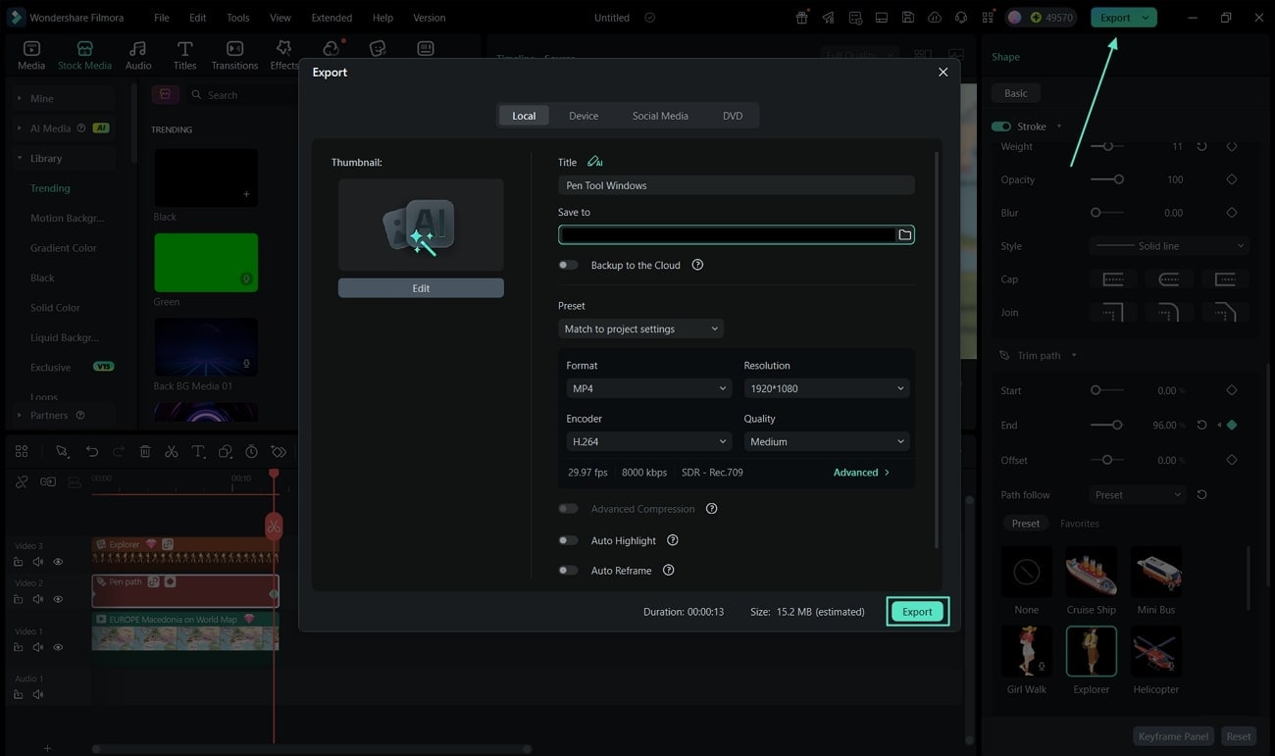The image size is (1275, 756).
Task: Open the Keyframe icon in the timeline toolbar
Action: pos(279,451)
